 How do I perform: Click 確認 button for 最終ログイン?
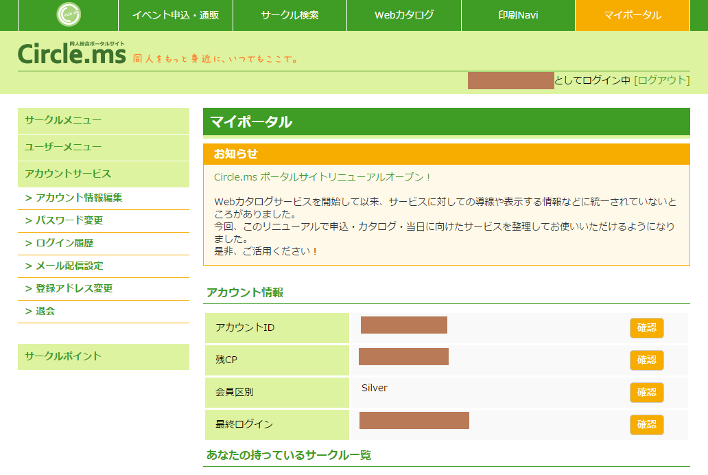[646, 424]
